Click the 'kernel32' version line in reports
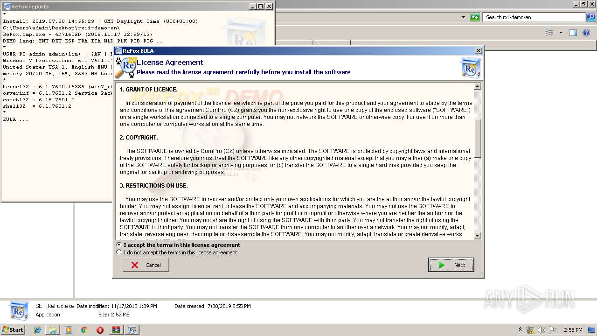 [58, 87]
